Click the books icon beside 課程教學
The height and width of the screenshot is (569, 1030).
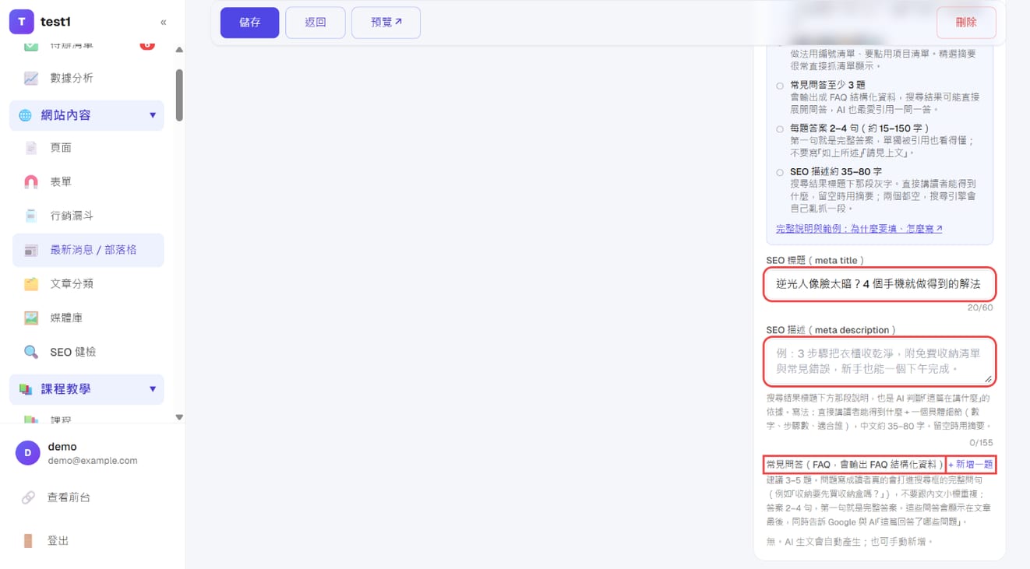[x=26, y=389]
